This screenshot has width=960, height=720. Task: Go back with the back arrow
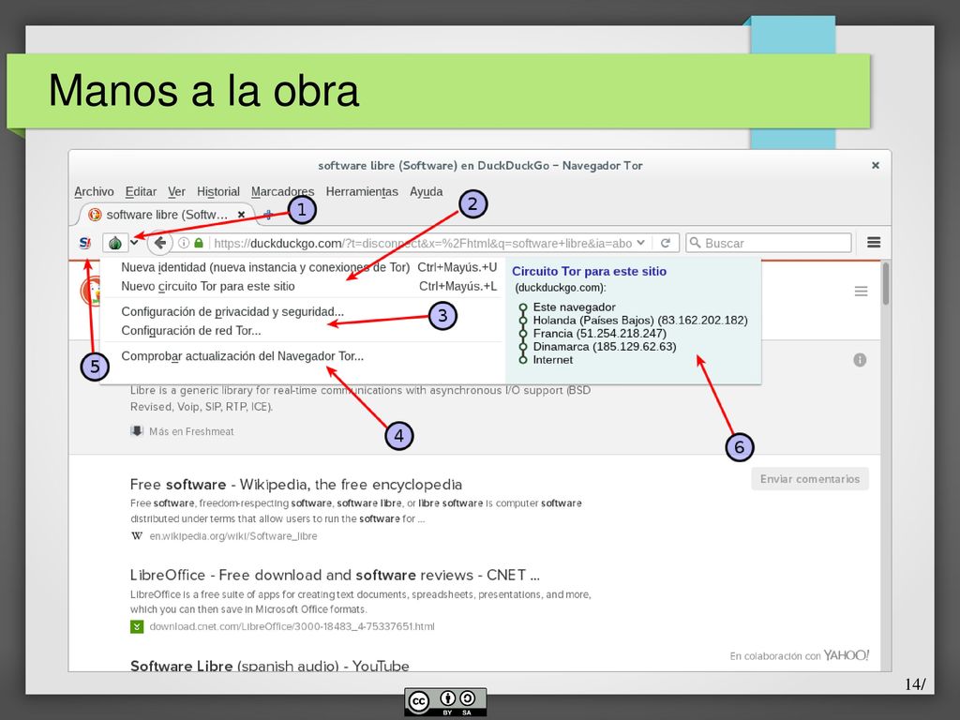pyautogui.click(x=159, y=243)
